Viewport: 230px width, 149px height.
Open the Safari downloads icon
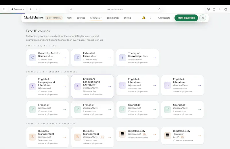pos(208,9)
